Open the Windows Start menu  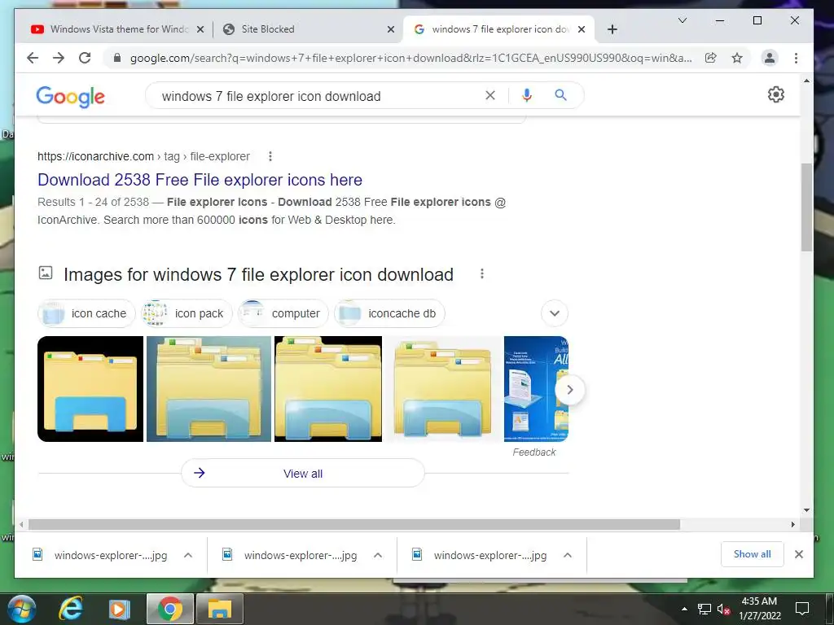pos(22,609)
